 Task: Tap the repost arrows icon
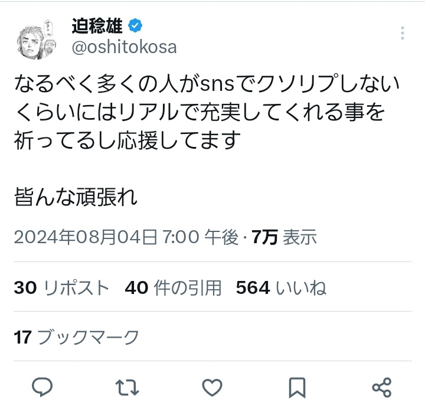click(127, 387)
